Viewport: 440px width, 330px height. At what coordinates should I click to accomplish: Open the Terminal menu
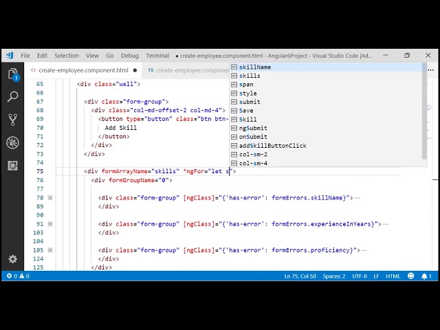tap(157, 56)
